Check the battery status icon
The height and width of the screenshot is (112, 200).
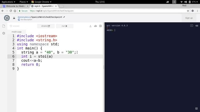coord(190,2)
